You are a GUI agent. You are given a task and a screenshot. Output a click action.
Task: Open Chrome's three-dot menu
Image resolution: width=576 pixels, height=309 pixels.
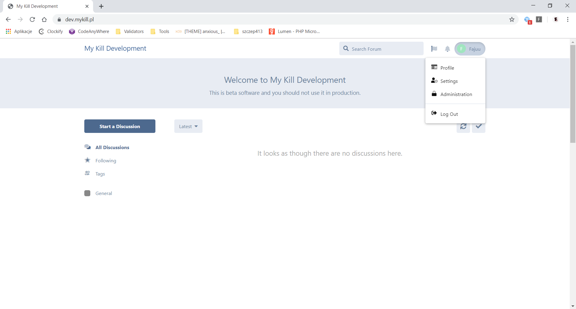pyautogui.click(x=568, y=19)
